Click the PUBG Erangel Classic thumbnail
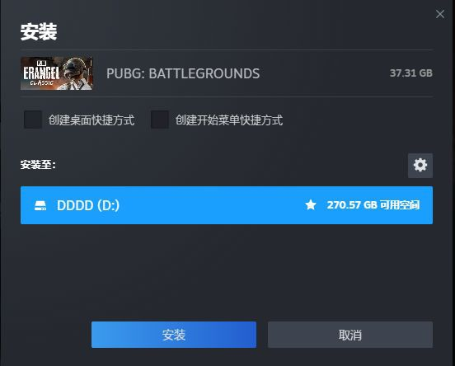455x366 pixels. 57,73
